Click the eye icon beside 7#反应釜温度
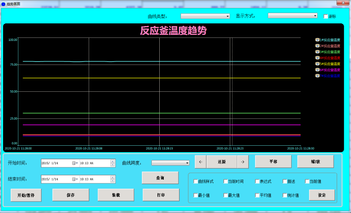 pos(317,76)
